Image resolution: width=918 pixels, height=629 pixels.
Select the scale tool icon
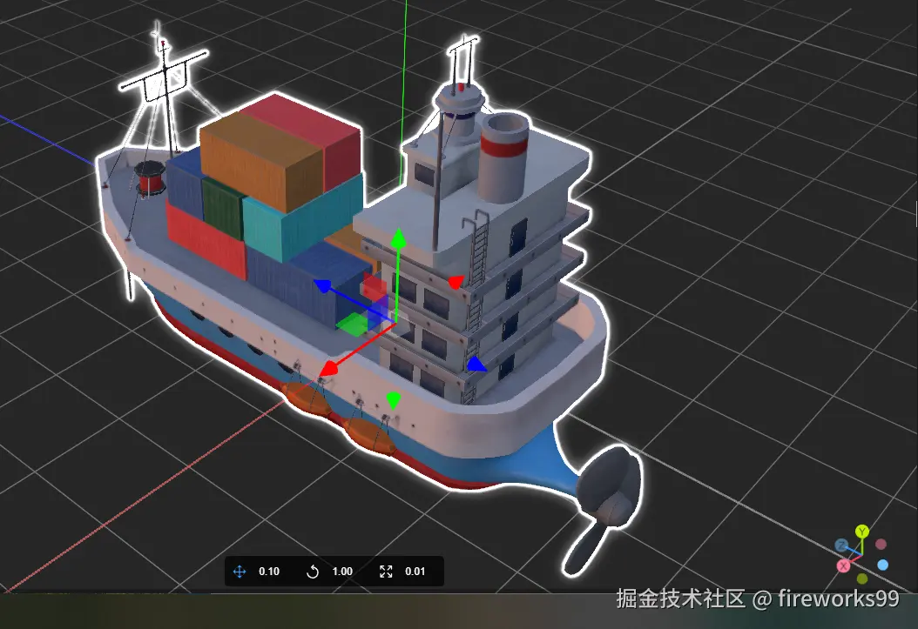click(x=387, y=572)
